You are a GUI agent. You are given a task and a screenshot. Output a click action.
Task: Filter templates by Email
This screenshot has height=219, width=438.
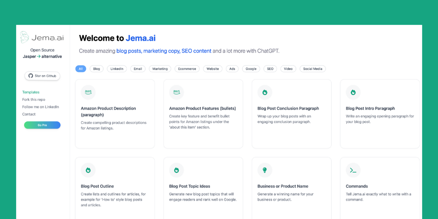pos(138,69)
